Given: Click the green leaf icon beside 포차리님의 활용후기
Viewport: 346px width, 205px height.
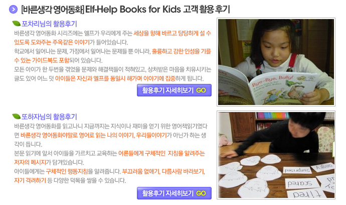Looking at the screenshot, I should point(16,23).
